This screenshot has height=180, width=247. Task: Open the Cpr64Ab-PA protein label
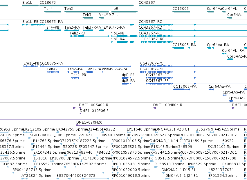pos(234,92)
